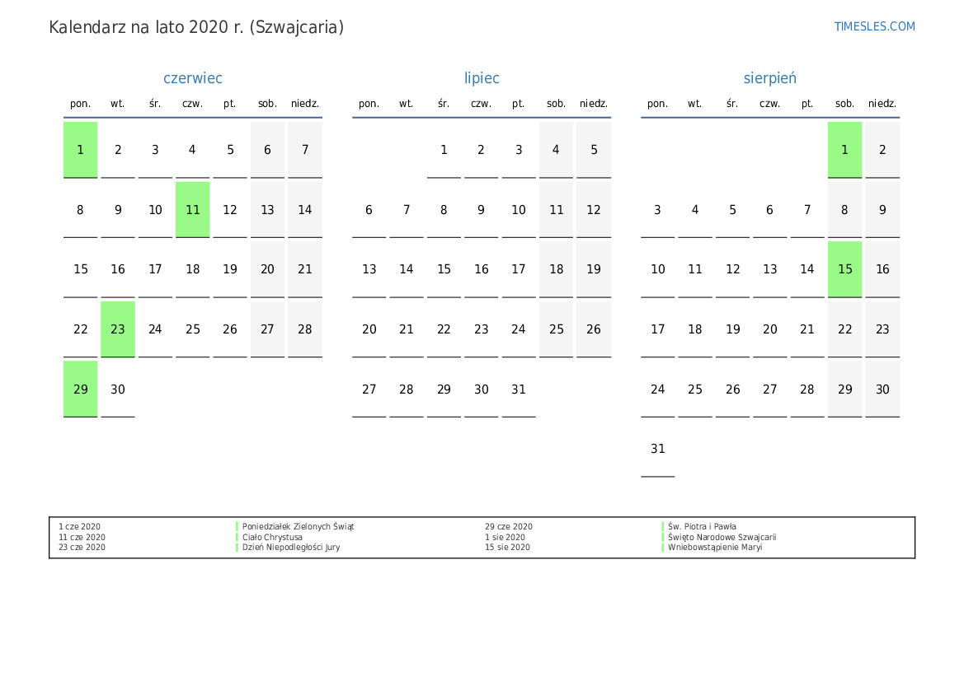
Task: Click August 31 in the sierpień calendar
Action: click(657, 449)
